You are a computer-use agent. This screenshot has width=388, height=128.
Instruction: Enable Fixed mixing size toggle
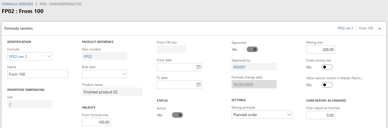(x=327, y=67)
